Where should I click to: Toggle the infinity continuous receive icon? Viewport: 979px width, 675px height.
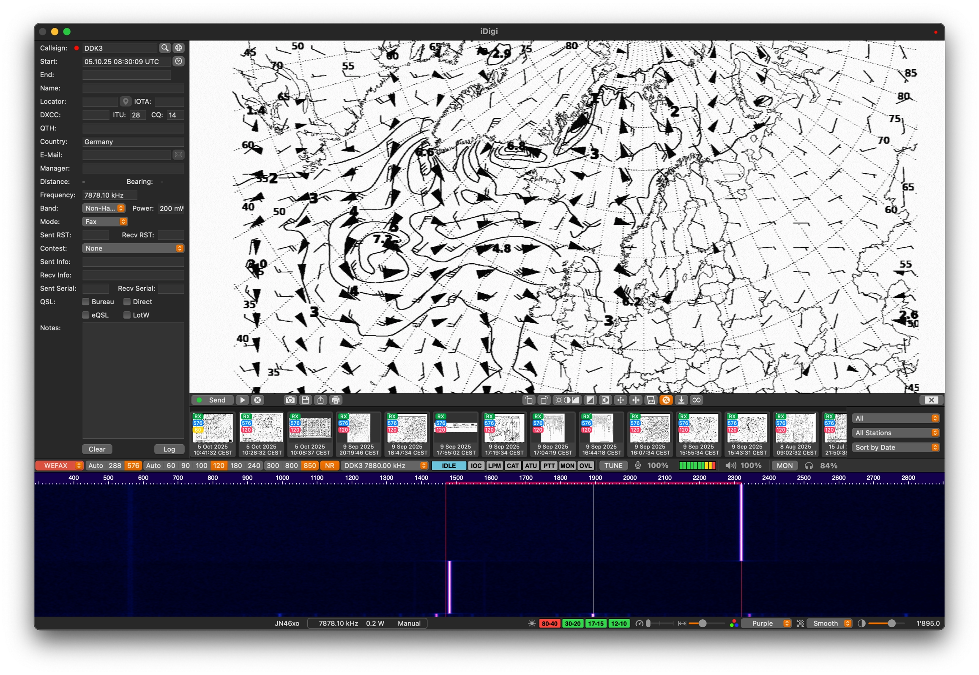pyautogui.click(x=696, y=400)
